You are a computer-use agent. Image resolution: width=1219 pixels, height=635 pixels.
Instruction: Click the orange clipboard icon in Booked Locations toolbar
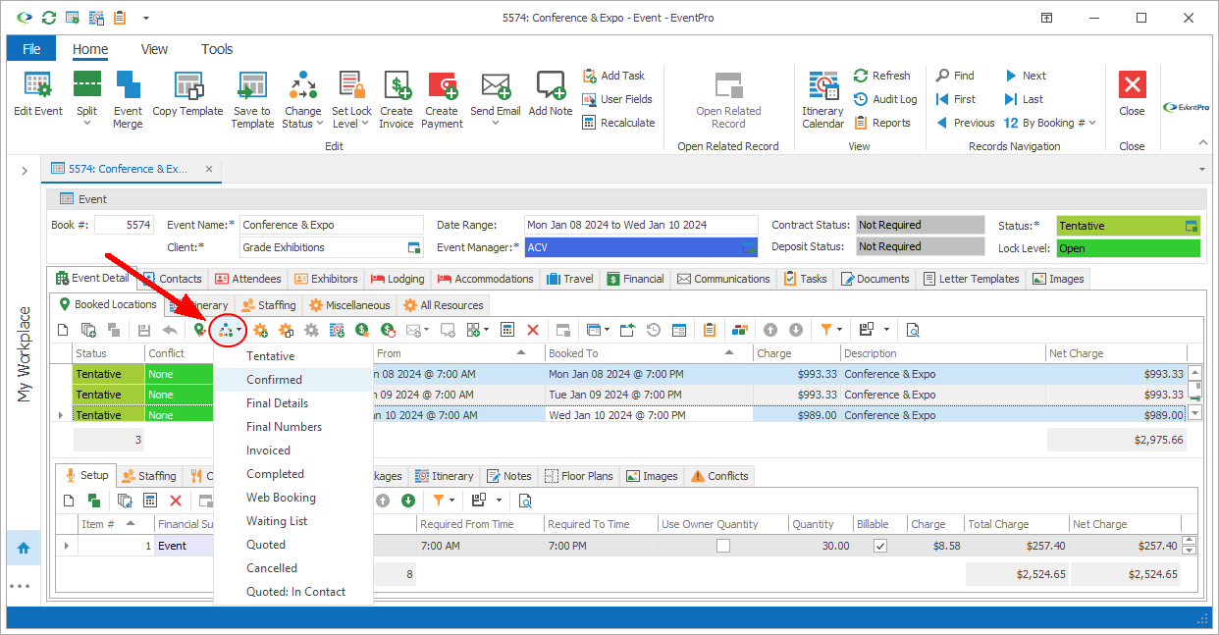point(710,330)
